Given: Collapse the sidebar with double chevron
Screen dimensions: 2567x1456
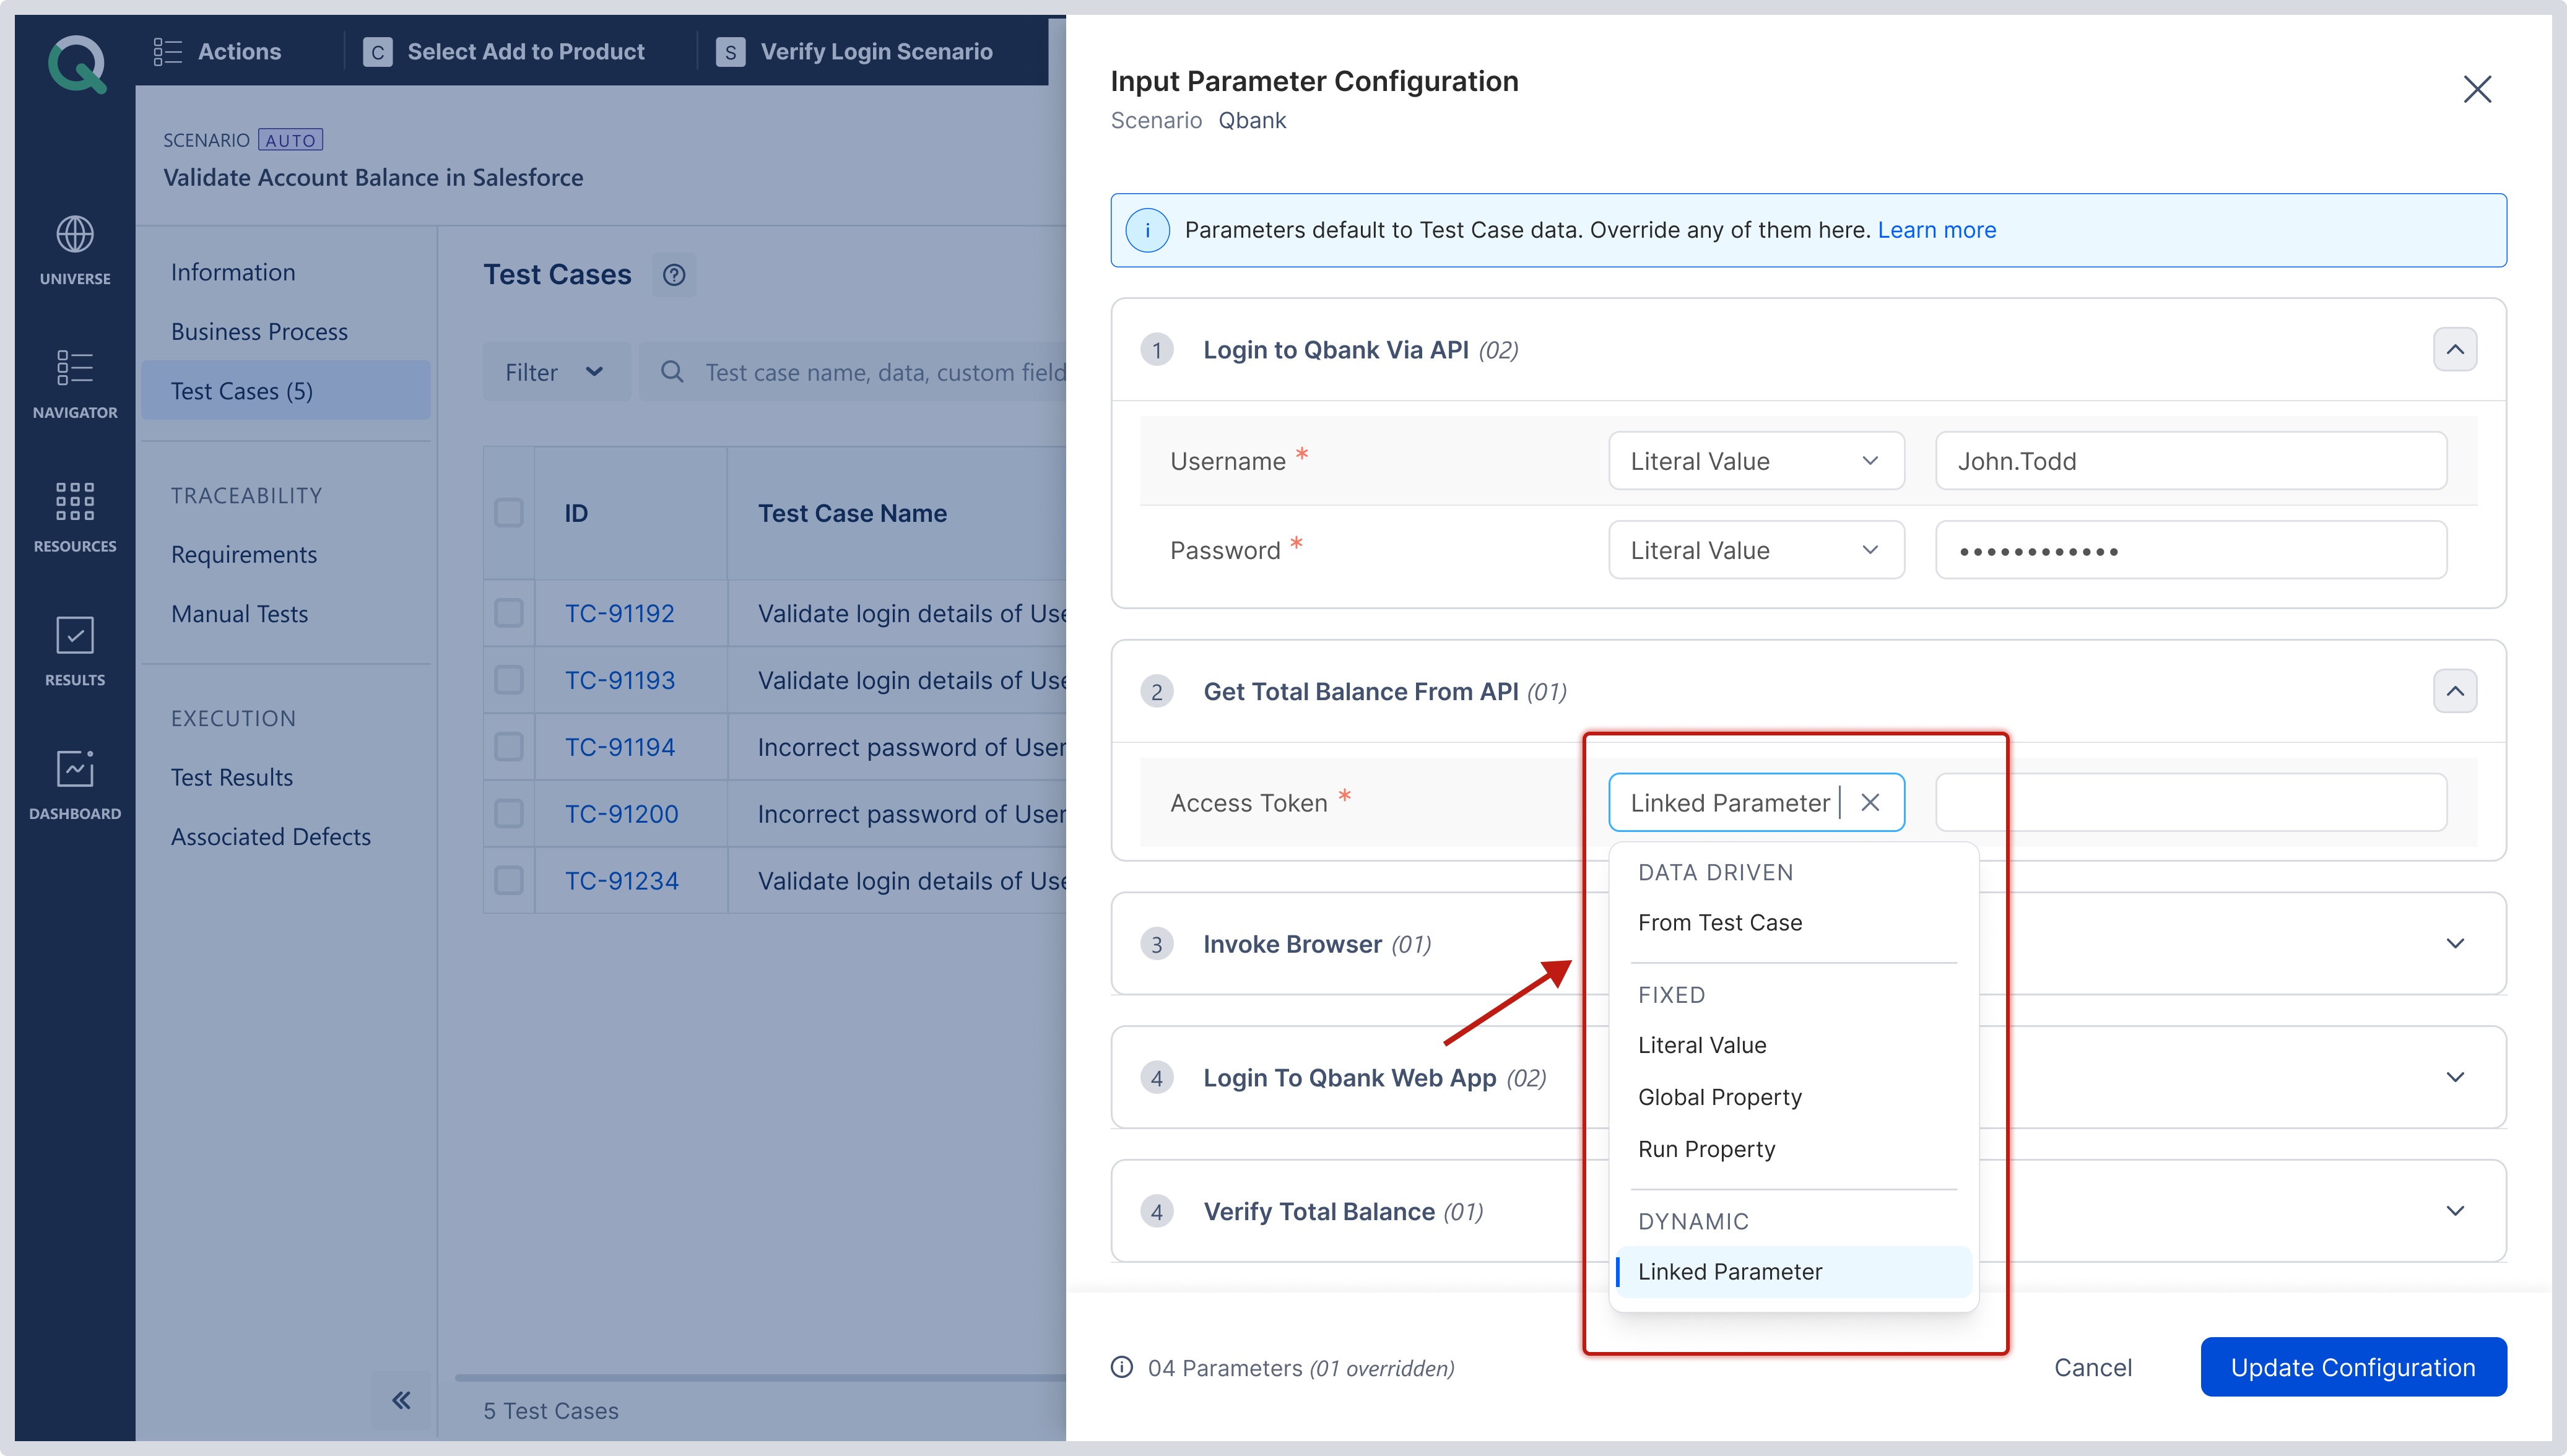Looking at the screenshot, I should coord(401,1400).
